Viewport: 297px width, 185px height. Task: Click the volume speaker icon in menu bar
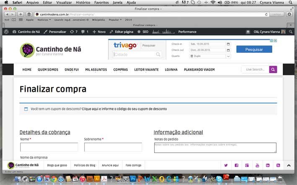220,3
